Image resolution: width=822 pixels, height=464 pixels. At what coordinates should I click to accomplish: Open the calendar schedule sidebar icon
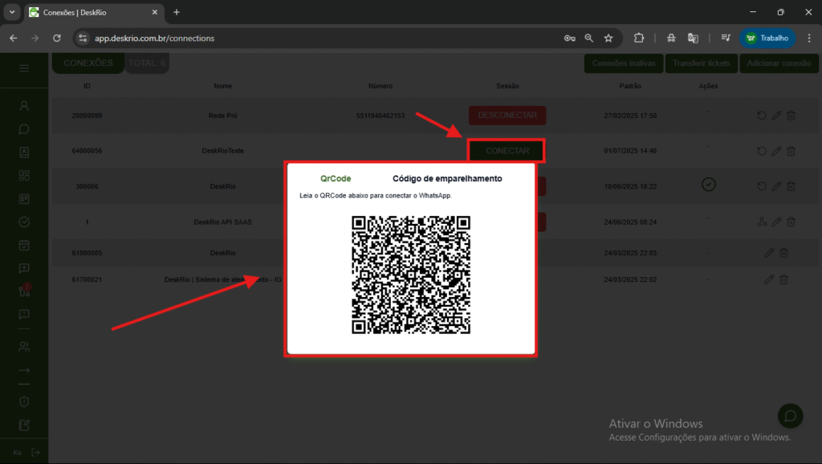24,245
